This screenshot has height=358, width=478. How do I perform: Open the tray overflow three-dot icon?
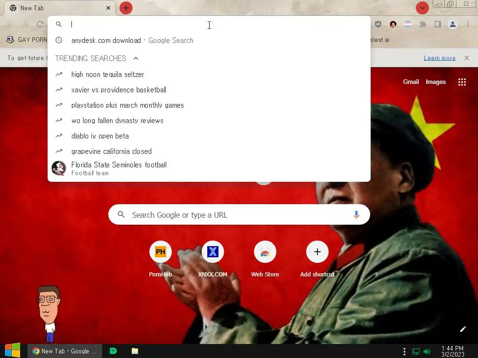tap(404, 351)
